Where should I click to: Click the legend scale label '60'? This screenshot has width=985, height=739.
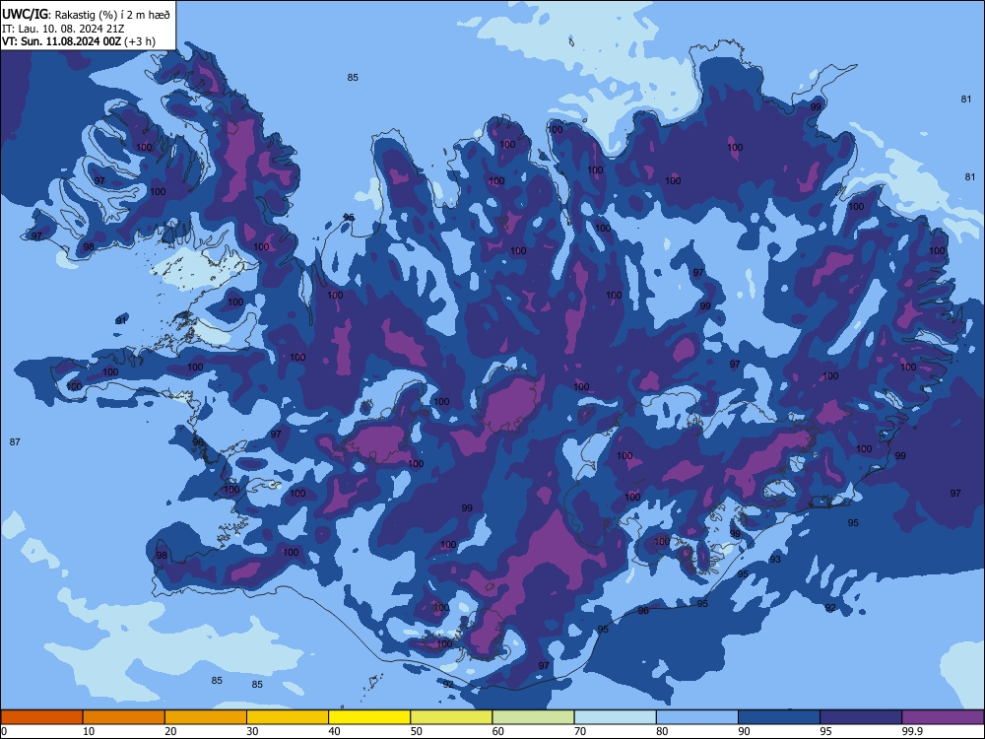tap(498, 731)
